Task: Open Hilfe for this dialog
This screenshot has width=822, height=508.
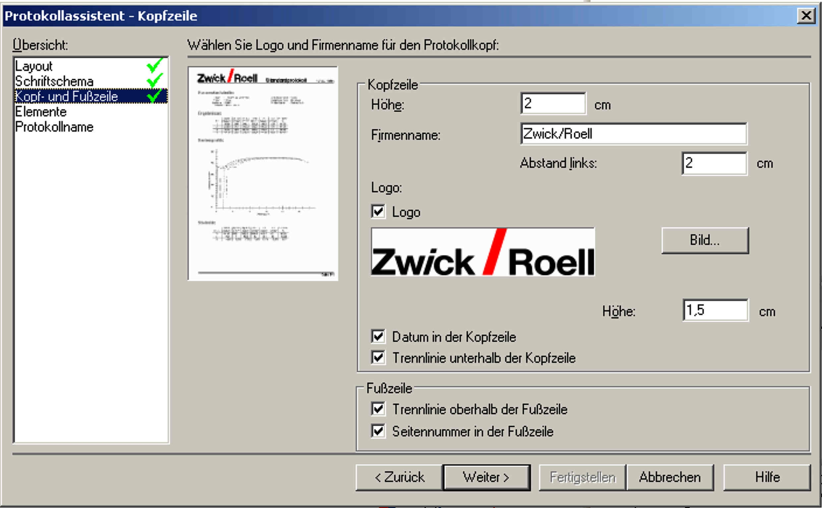Action: tap(767, 477)
